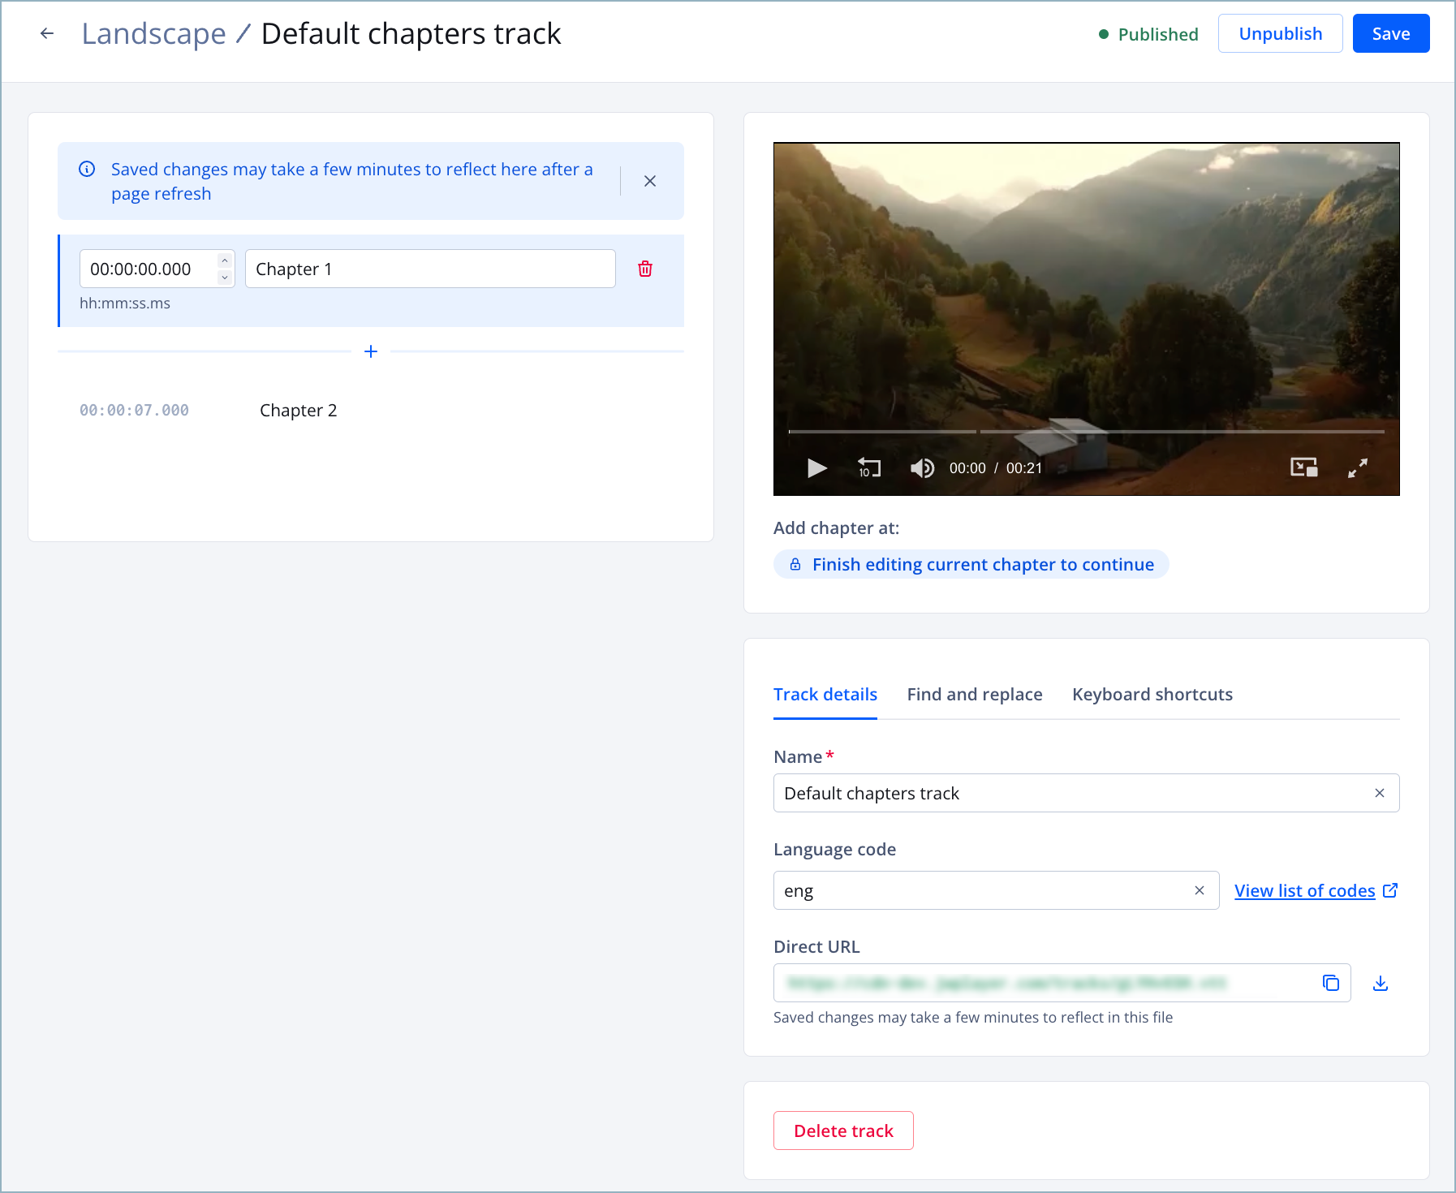This screenshot has width=1456, height=1193.
Task: Dismiss the saved changes info banner
Action: click(x=650, y=181)
